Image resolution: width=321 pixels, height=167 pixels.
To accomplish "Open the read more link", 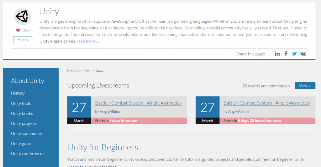I will [88, 41].
